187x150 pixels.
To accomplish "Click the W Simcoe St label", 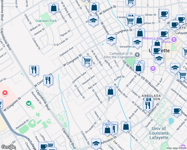I will point(107,10).
